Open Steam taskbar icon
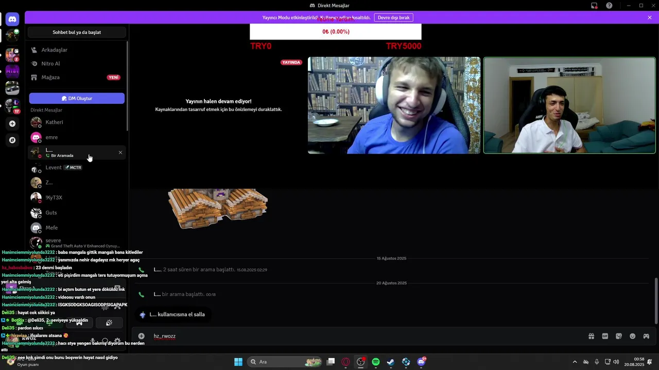The width and height of the screenshot is (659, 370). [391, 362]
